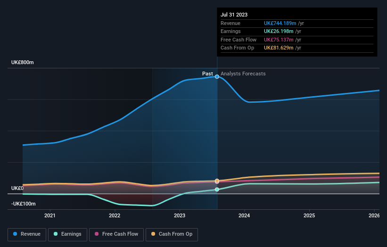Click the 'Free Cash Flow' tooltip row label
Image resolution: width=387 pixels, height=247 pixels.
(239, 40)
